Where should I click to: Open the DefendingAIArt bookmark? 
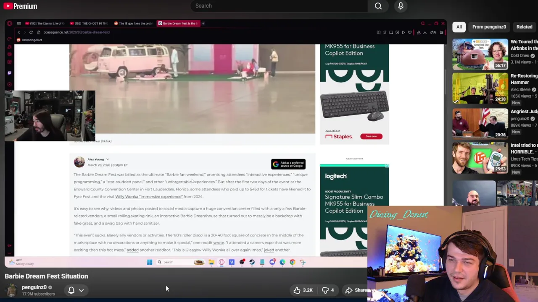(29, 40)
